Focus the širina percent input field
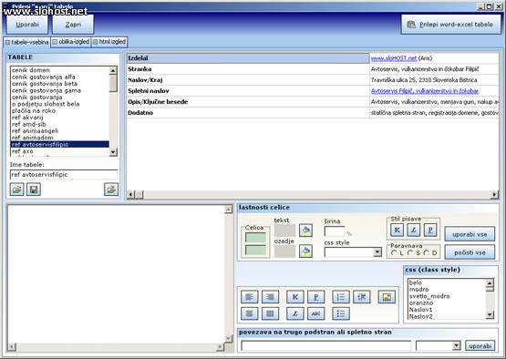 pyautogui.click(x=335, y=231)
